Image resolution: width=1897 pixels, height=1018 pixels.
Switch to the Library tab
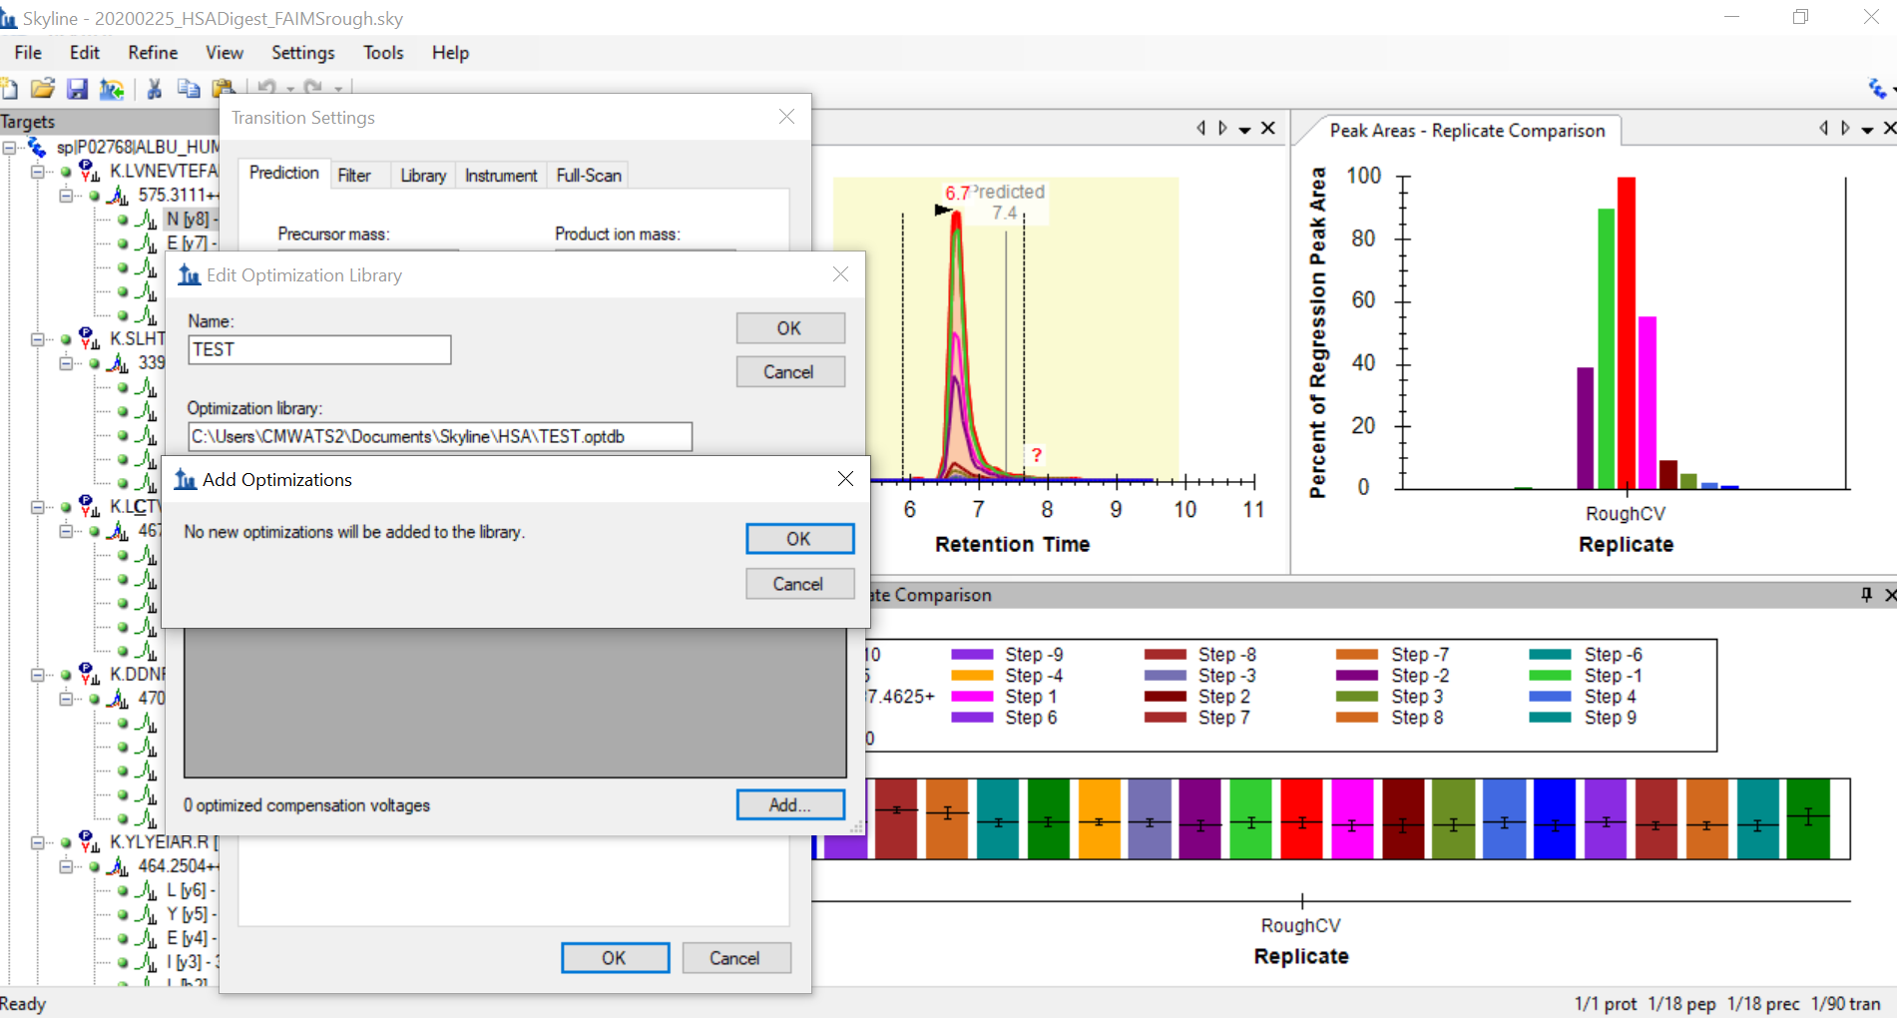point(423,176)
